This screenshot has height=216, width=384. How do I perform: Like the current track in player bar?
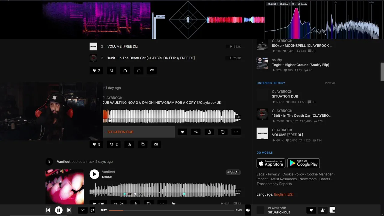point(311,210)
